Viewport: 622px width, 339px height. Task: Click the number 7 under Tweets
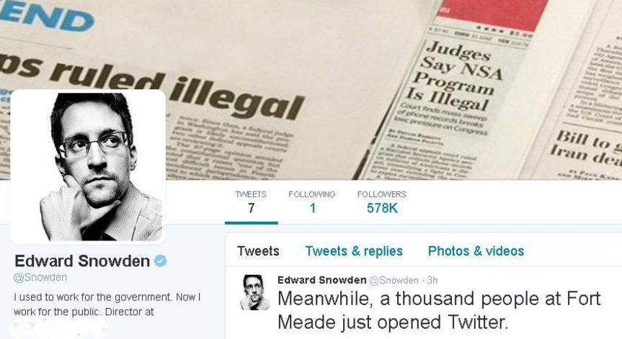click(x=251, y=208)
